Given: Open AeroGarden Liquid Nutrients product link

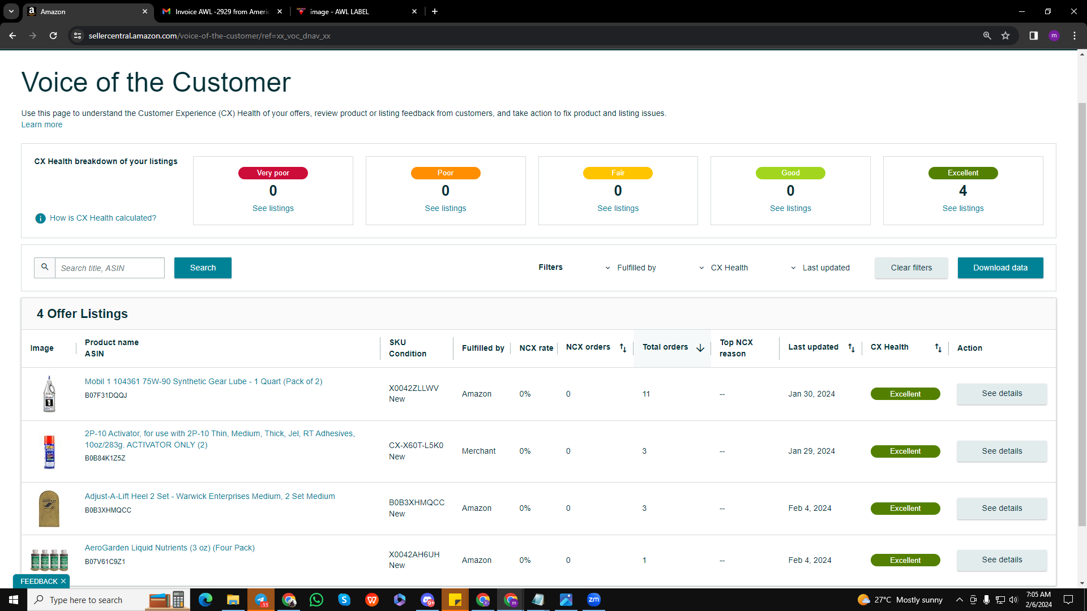Looking at the screenshot, I should (x=170, y=548).
